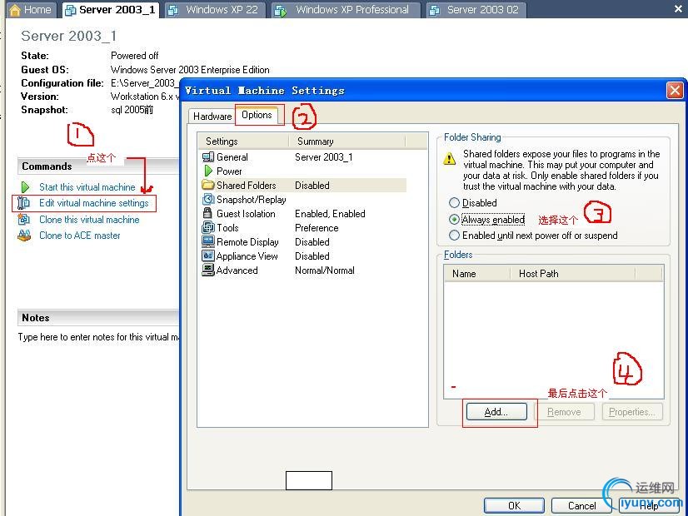Select the Advanced row

(x=304, y=270)
